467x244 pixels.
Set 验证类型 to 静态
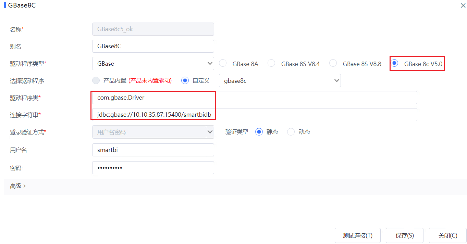point(259,132)
